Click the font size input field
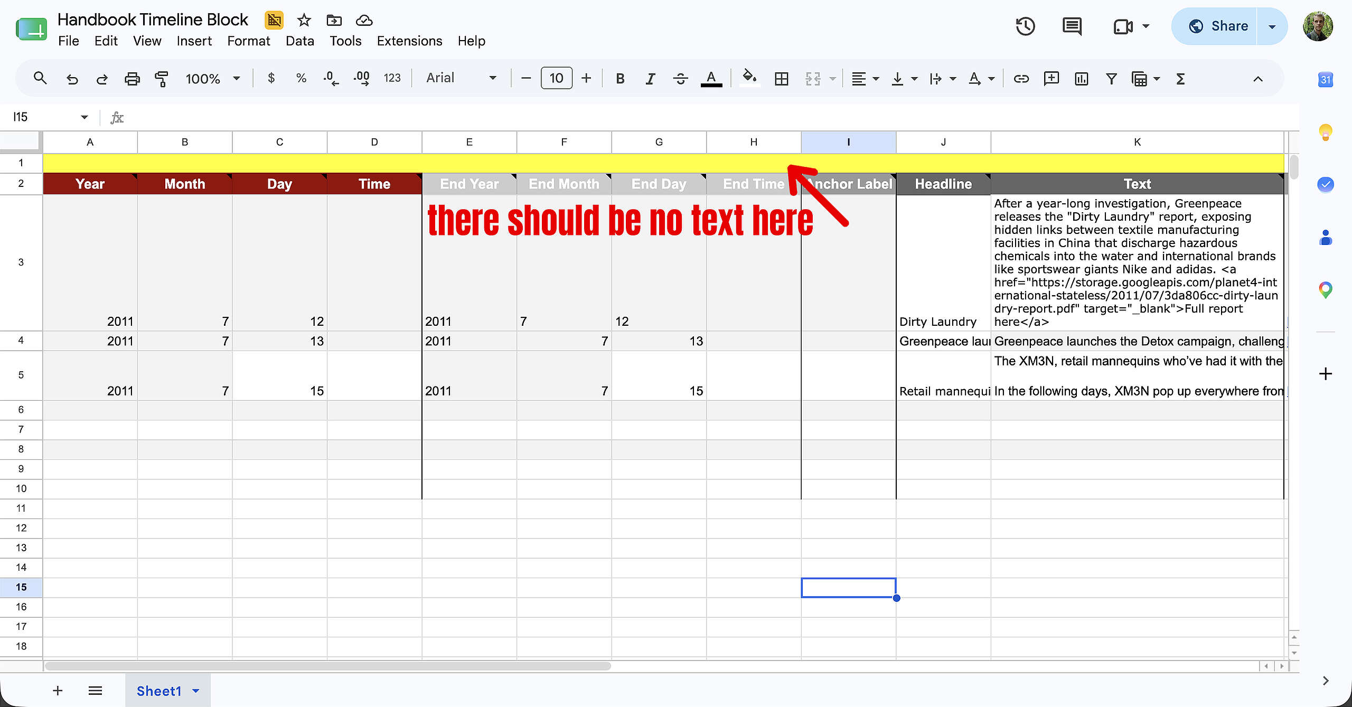 [556, 78]
